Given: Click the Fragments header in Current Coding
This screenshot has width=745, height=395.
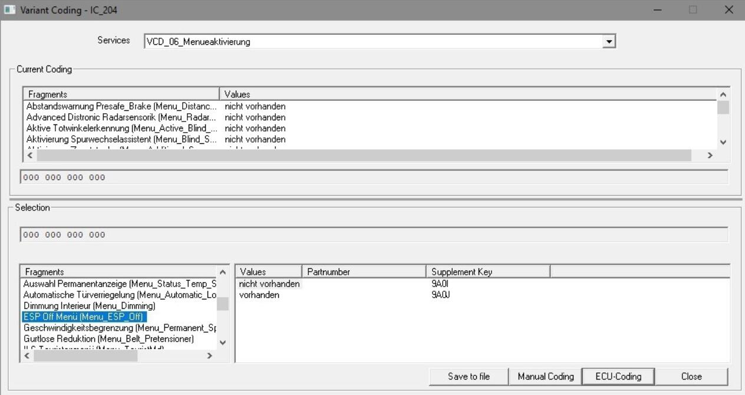Looking at the screenshot, I should tap(121, 94).
